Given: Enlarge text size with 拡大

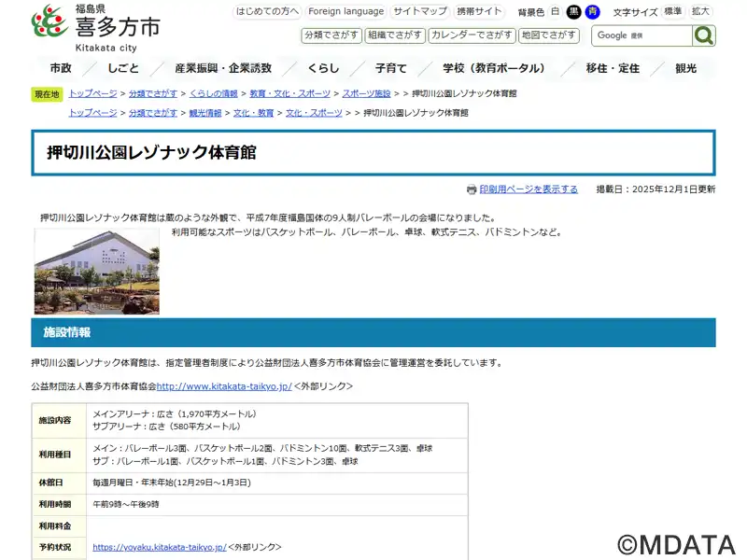Looking at the screenshot, I should click(x=700, y=12).
